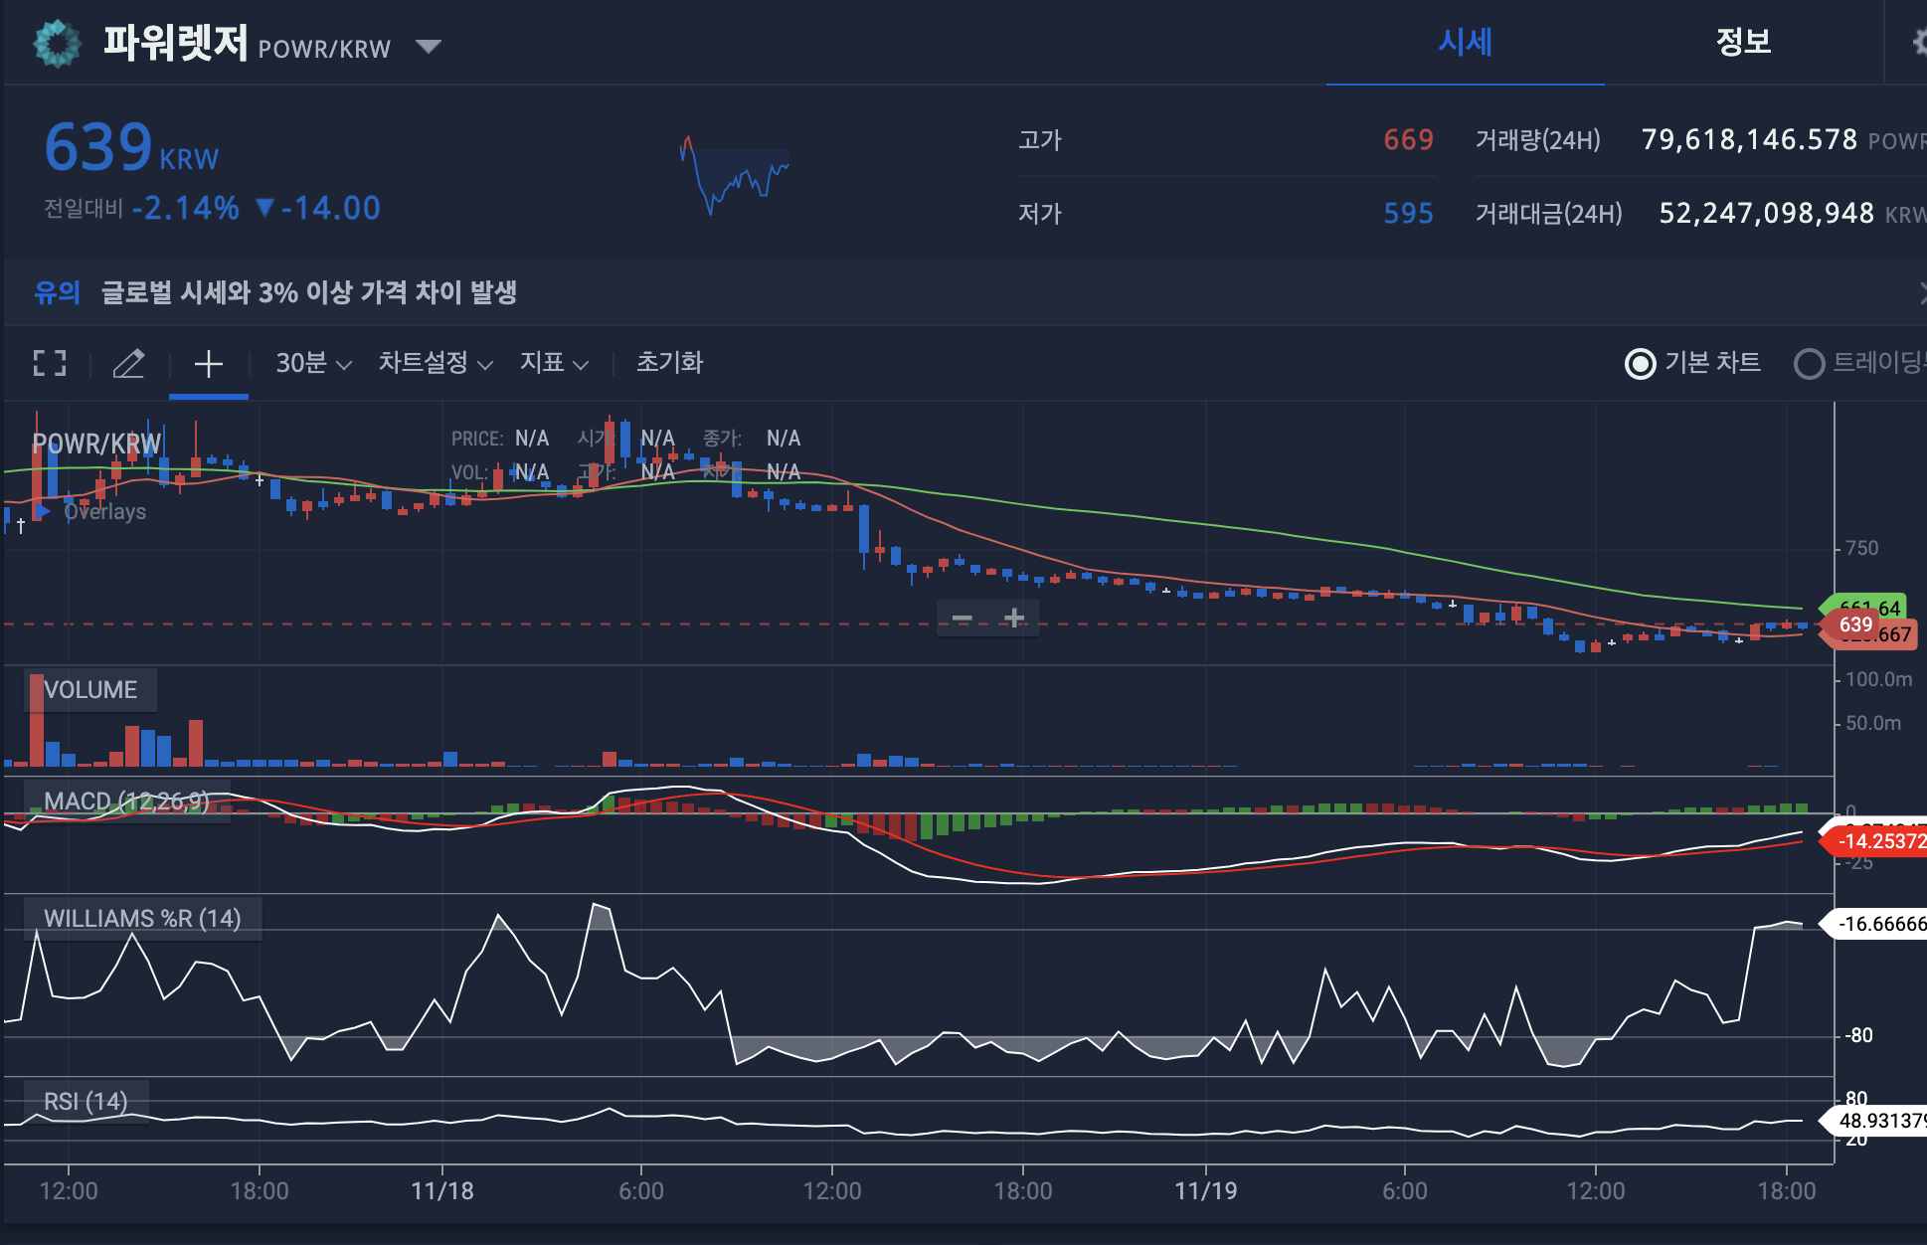Expand the Overlays disclosure triangle
The height and width of the screenshot is (1245, 1927).
click(x=43, y=511)
